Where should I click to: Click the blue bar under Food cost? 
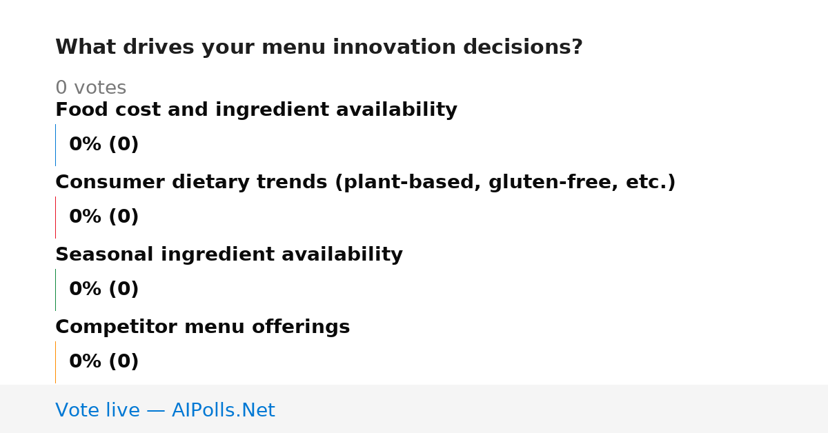coord(55,145)
